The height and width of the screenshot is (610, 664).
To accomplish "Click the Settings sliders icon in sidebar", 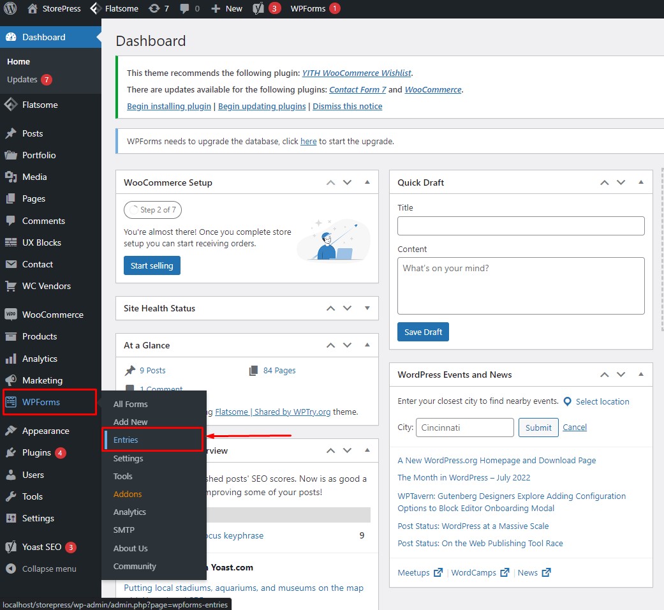I will click(x=11, y=518).
